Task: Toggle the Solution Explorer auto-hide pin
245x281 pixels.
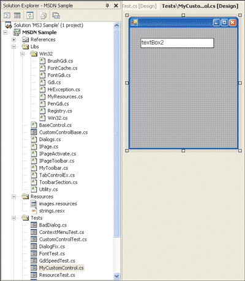Action: (107, 5)
